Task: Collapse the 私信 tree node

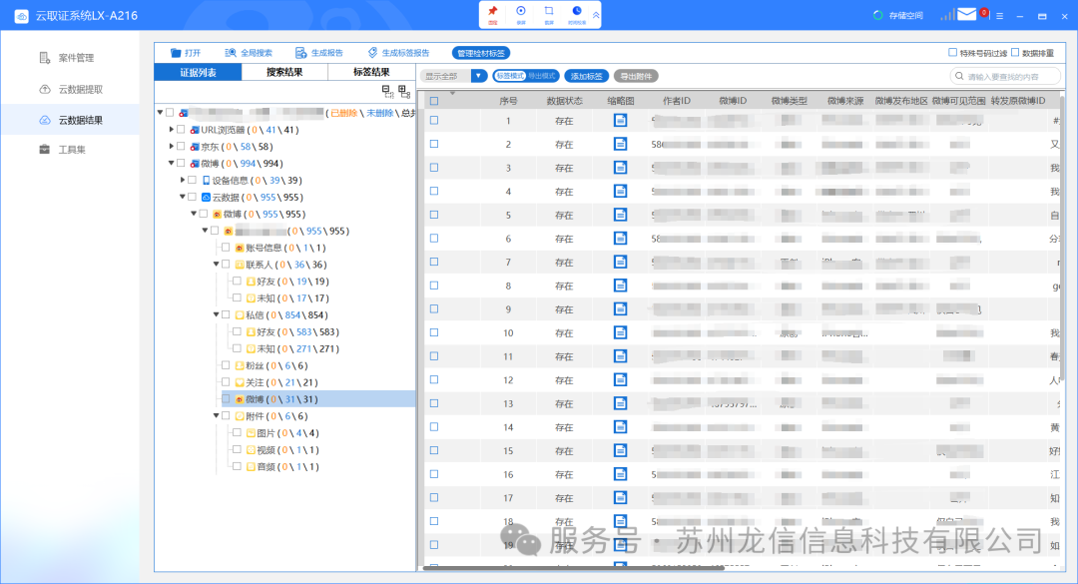Action: (216, 314)
